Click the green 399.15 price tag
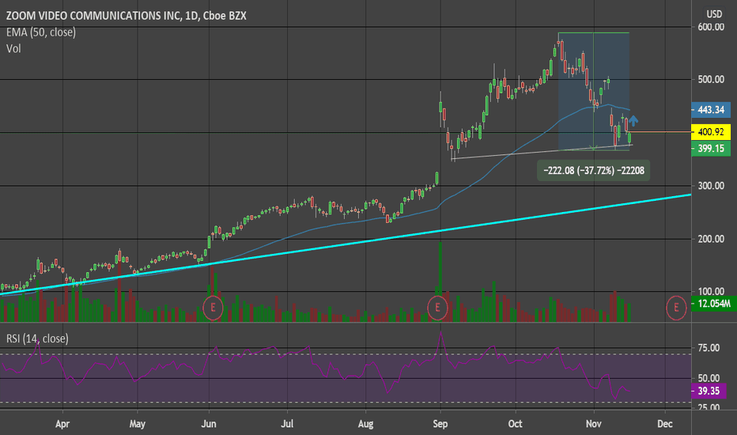Screen dimensions: 737x435 711,149
